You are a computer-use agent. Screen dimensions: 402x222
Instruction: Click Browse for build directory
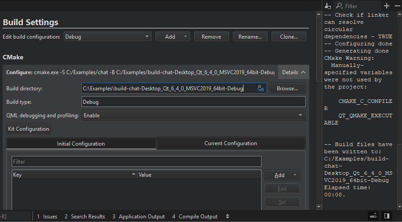pyautogui.click(x=288, y=89)
